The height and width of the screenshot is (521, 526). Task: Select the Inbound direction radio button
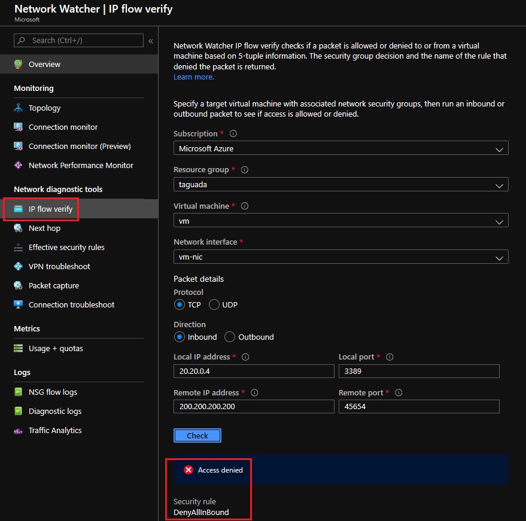tap(180, 337)
